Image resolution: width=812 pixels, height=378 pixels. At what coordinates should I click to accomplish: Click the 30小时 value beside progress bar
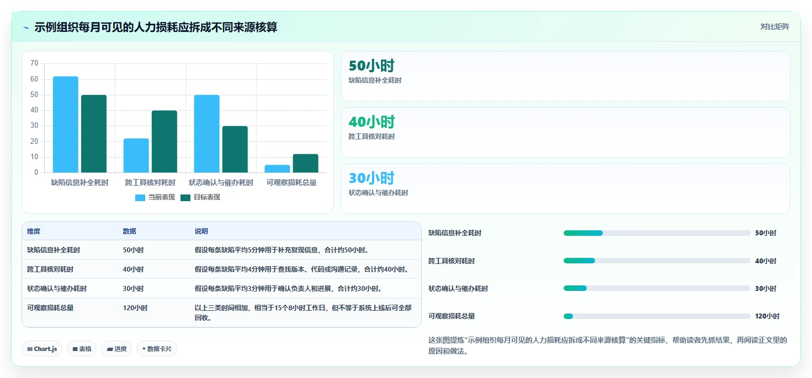(766, 288)
